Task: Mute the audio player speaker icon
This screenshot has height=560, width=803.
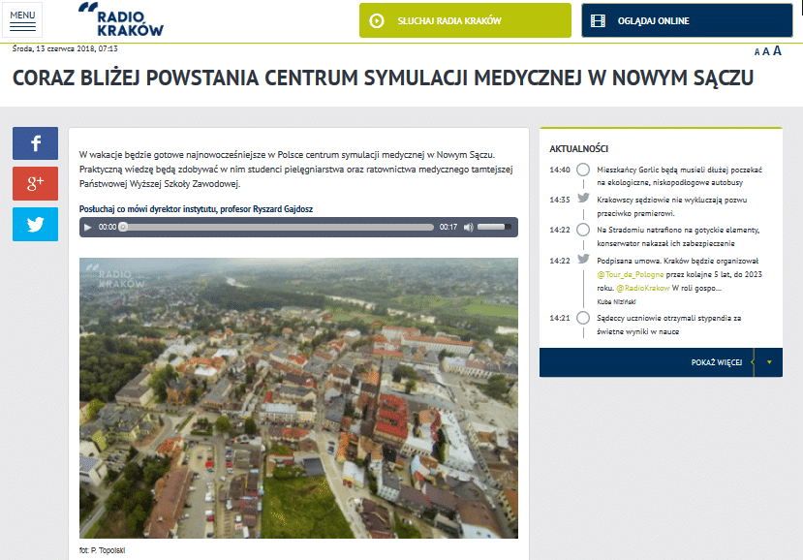Action: [x=468, y=227]
